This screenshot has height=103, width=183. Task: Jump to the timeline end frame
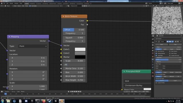tap(80, 92)
